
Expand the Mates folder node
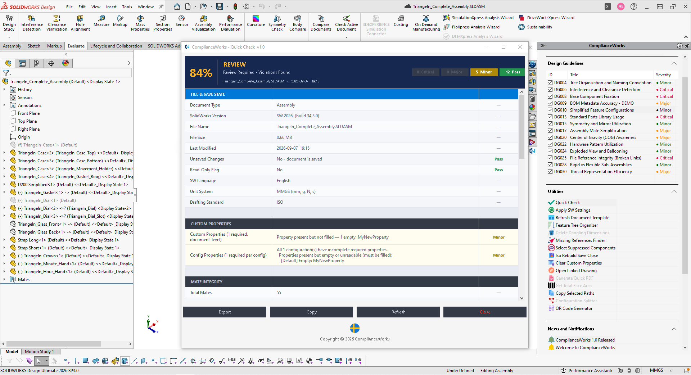coord(4,280)
